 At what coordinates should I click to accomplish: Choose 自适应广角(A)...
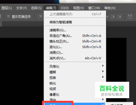(75, 36)
